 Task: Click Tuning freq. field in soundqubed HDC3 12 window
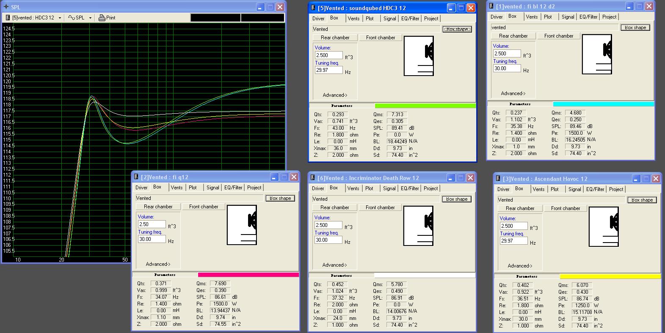click(x=328, y=70)
